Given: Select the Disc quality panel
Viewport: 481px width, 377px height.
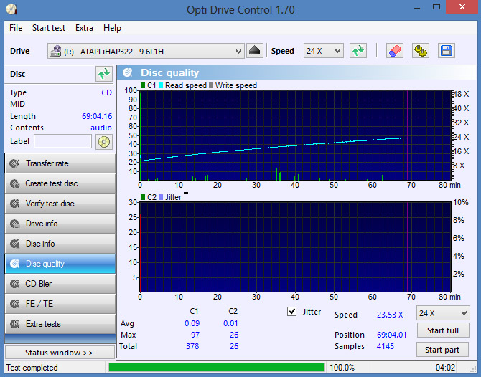Looking at the screenshot, I should click(60, 264).
